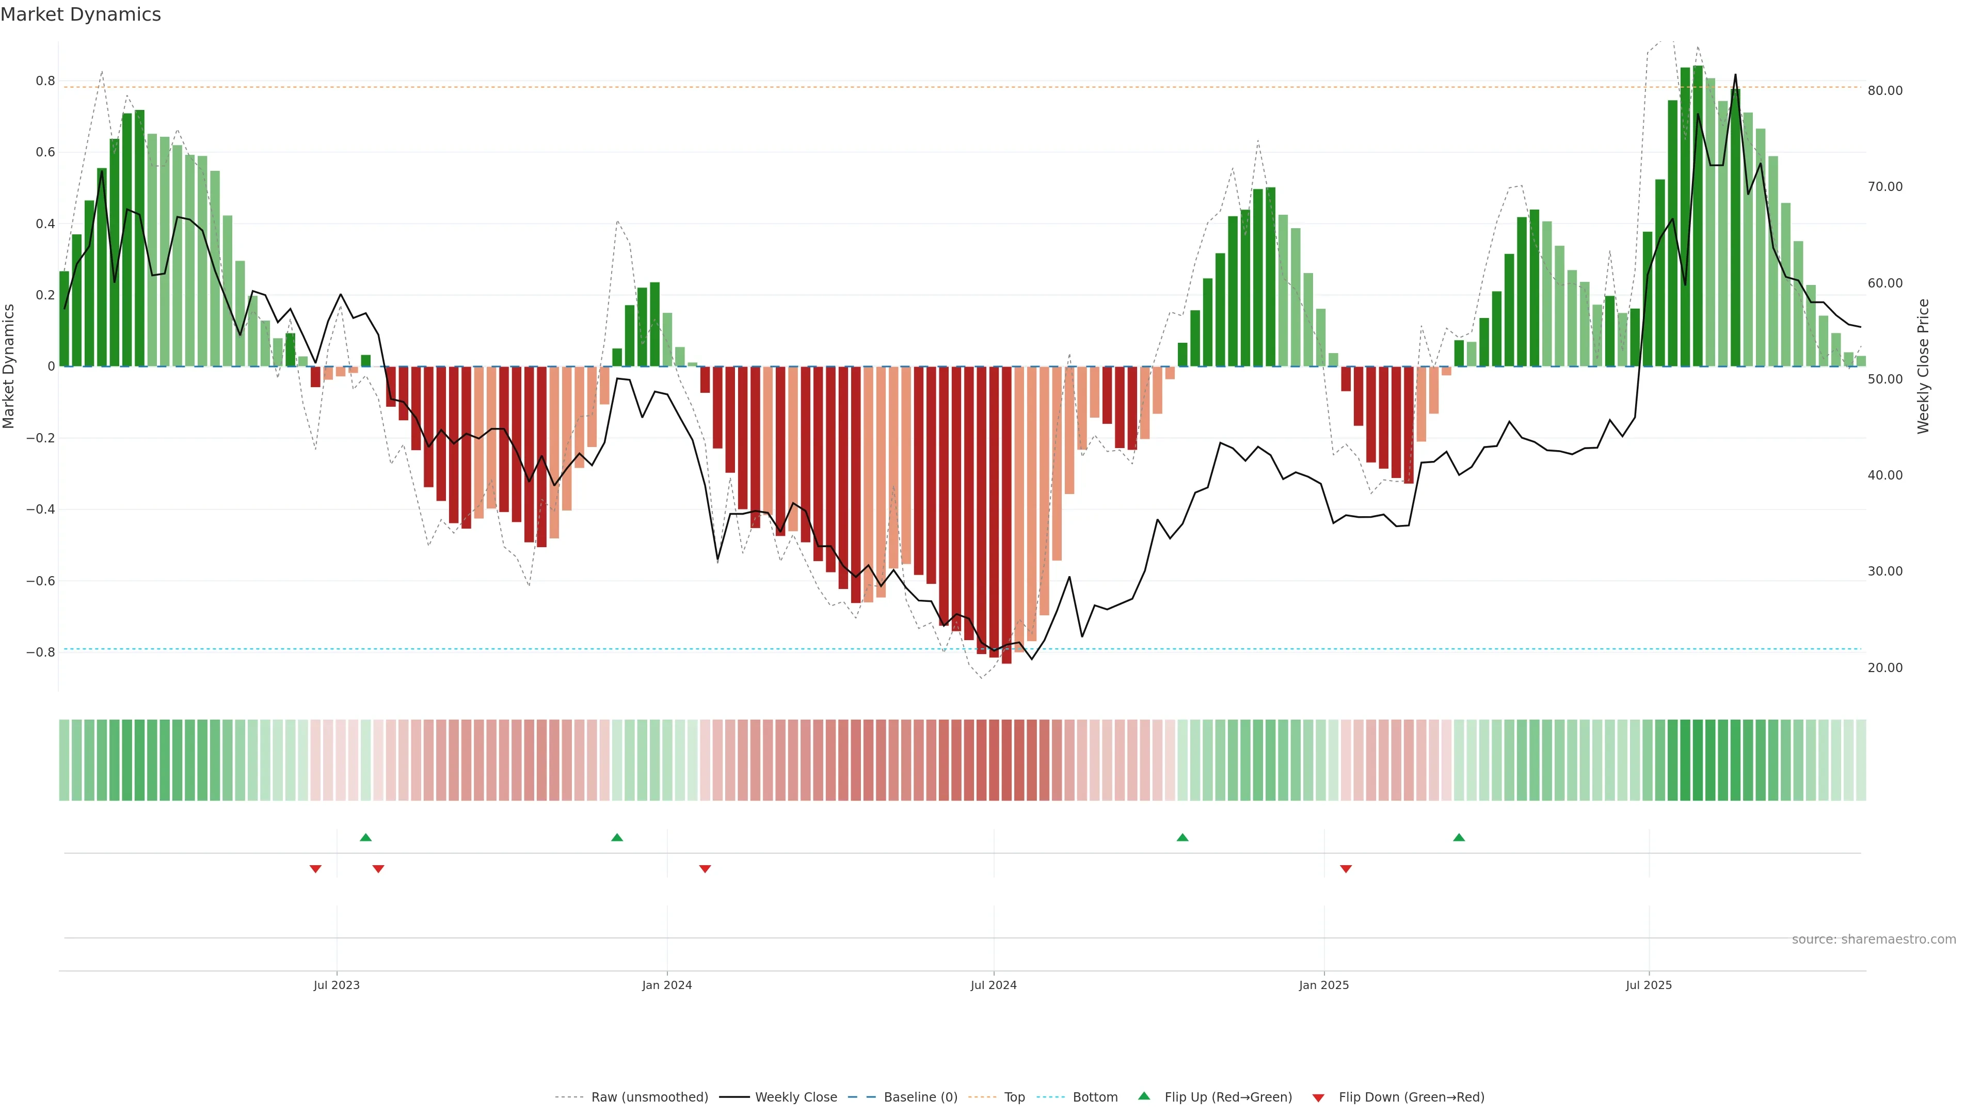Viewport: 1982px width, 1115px height.
Task: Click the leftmost red Flip Down triangle marker
Action: point(315,869)
